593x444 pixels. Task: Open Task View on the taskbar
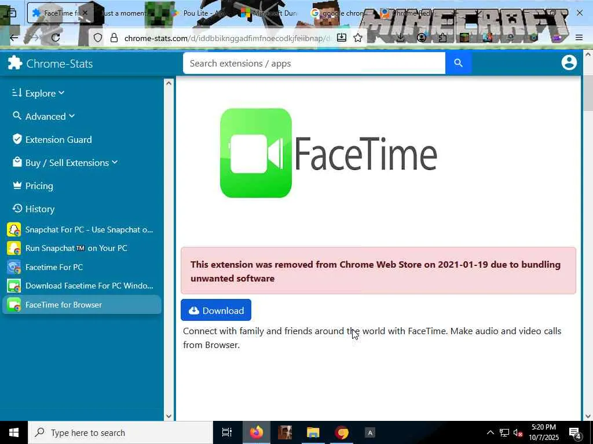coord(226,432)
